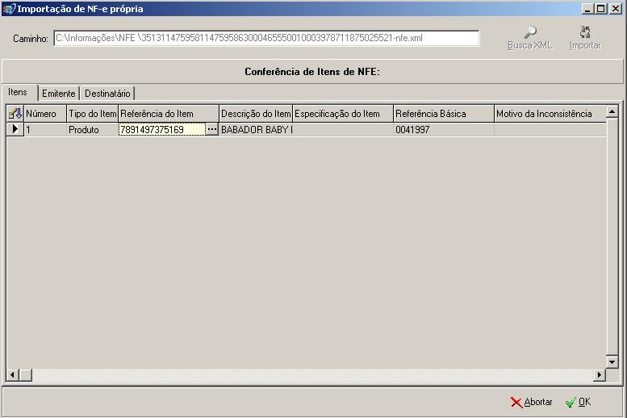Click the Busca XML magnifier icon
The image size is (627, 418).
point(530,32)
